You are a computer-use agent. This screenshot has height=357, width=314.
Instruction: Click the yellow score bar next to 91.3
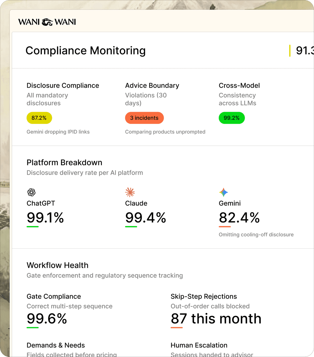click(x=290, y=50)
